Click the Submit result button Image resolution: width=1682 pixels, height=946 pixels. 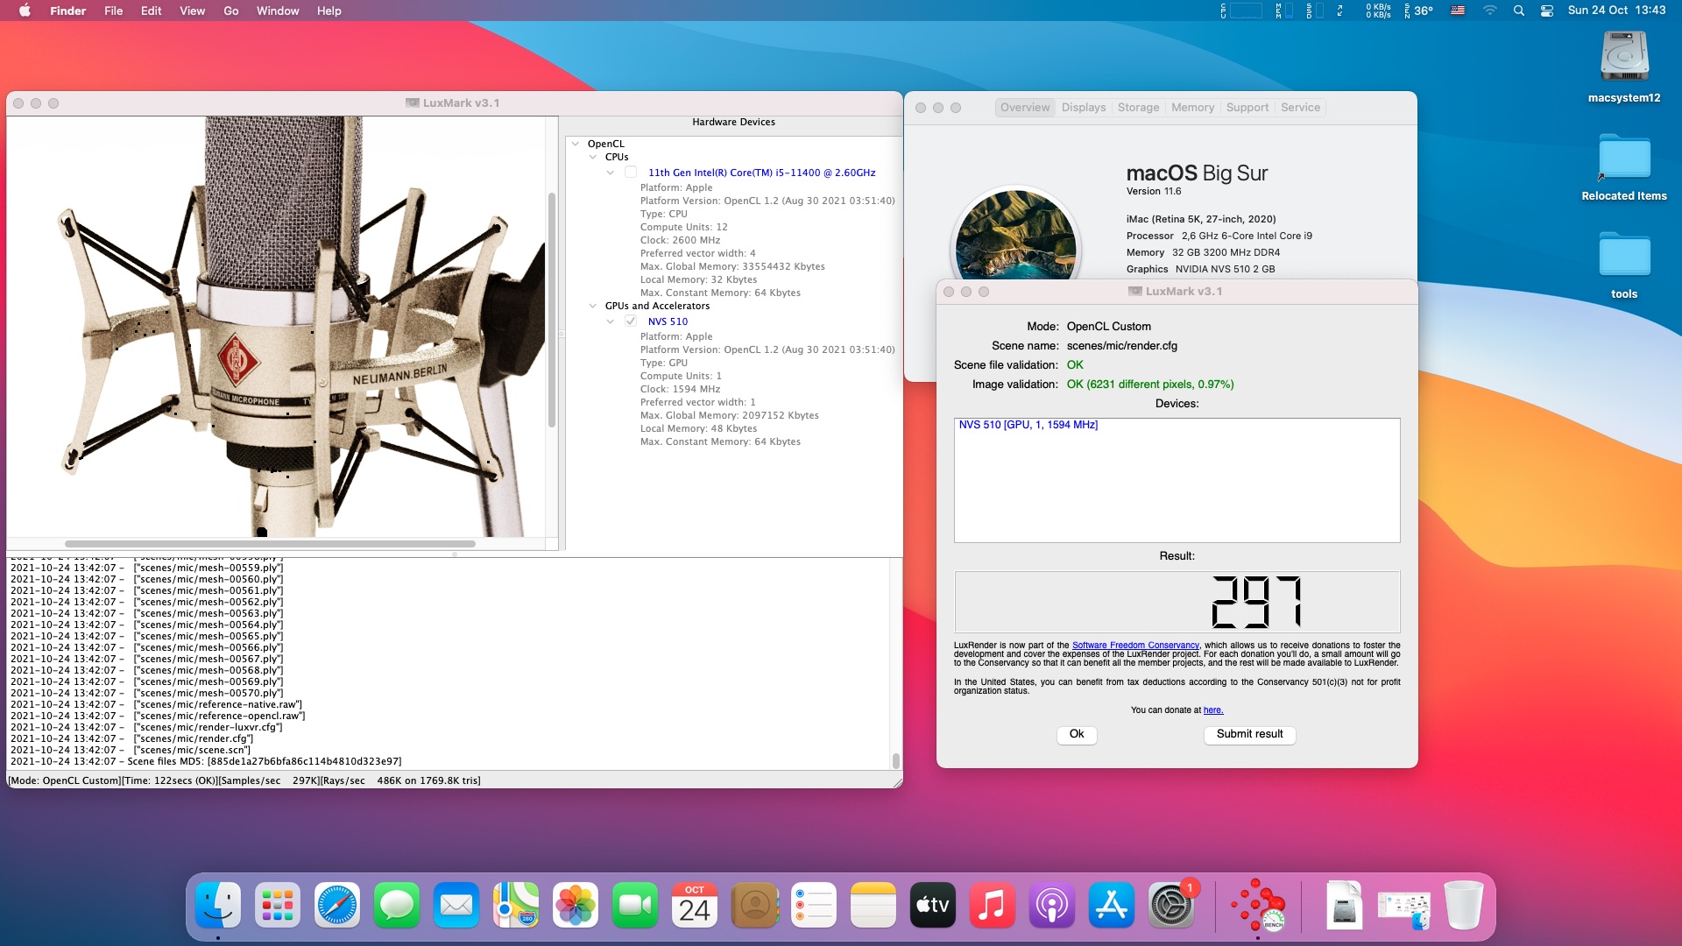[x=1249, y=734]
